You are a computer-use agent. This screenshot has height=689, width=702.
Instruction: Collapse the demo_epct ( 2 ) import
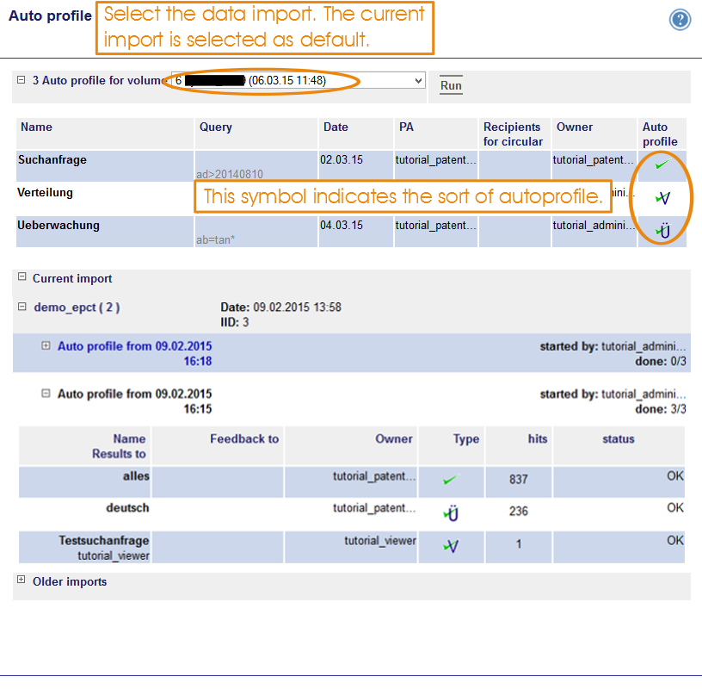tap(22, 307)
